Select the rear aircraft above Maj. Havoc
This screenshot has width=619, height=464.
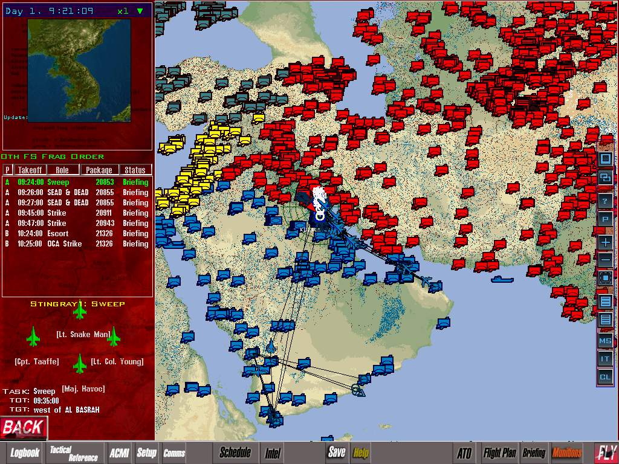(80, 363)
